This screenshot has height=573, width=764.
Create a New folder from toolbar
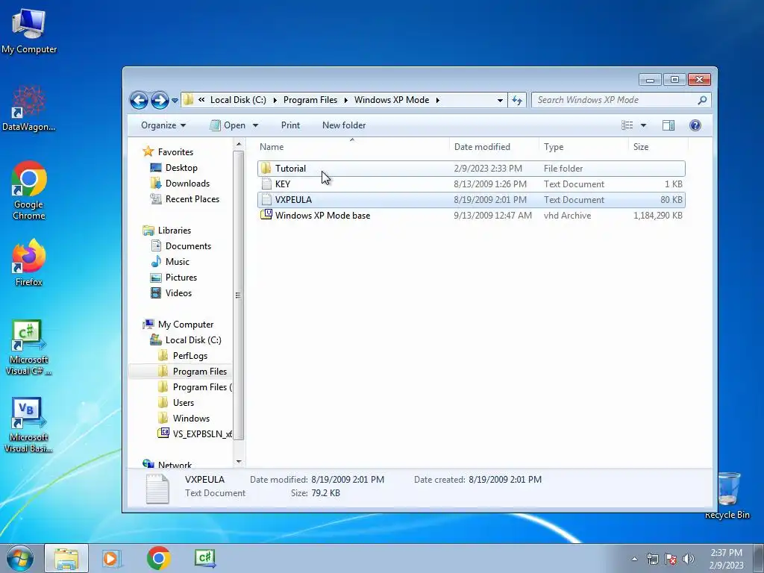click(x=343, y=125)
